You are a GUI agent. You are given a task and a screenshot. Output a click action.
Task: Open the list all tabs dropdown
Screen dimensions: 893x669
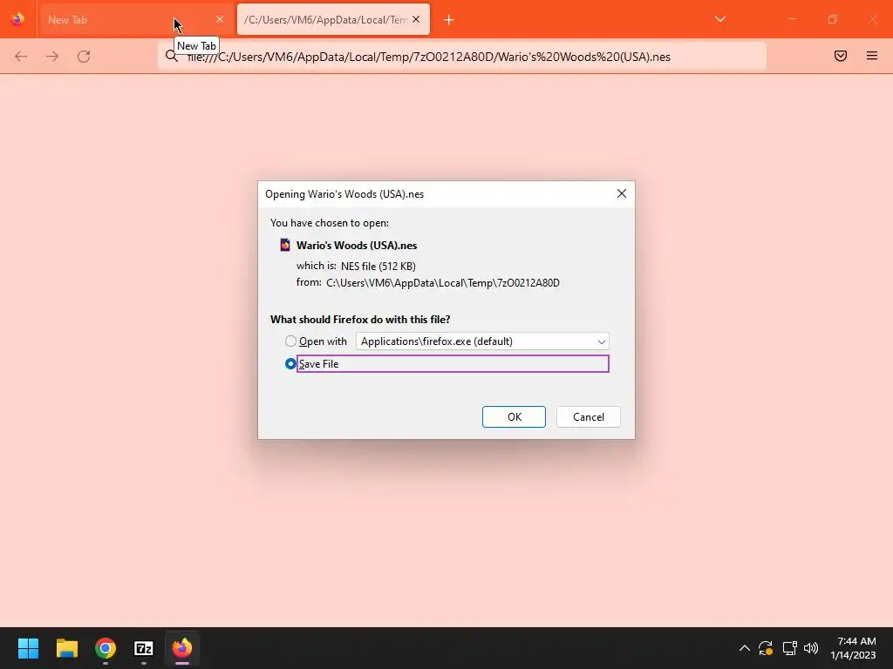point(719,19)
